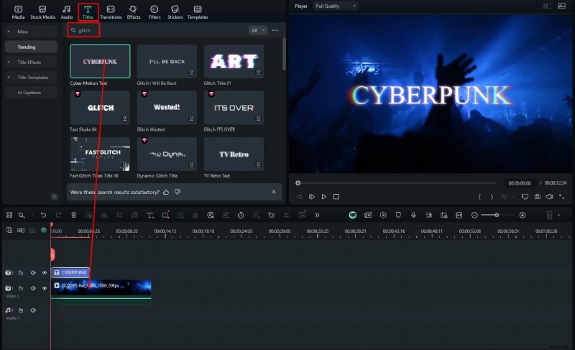Select the TV Retro Text thumbnail

point(234,154)
